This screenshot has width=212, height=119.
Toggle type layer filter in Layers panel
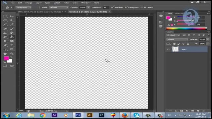pos(194,35)
